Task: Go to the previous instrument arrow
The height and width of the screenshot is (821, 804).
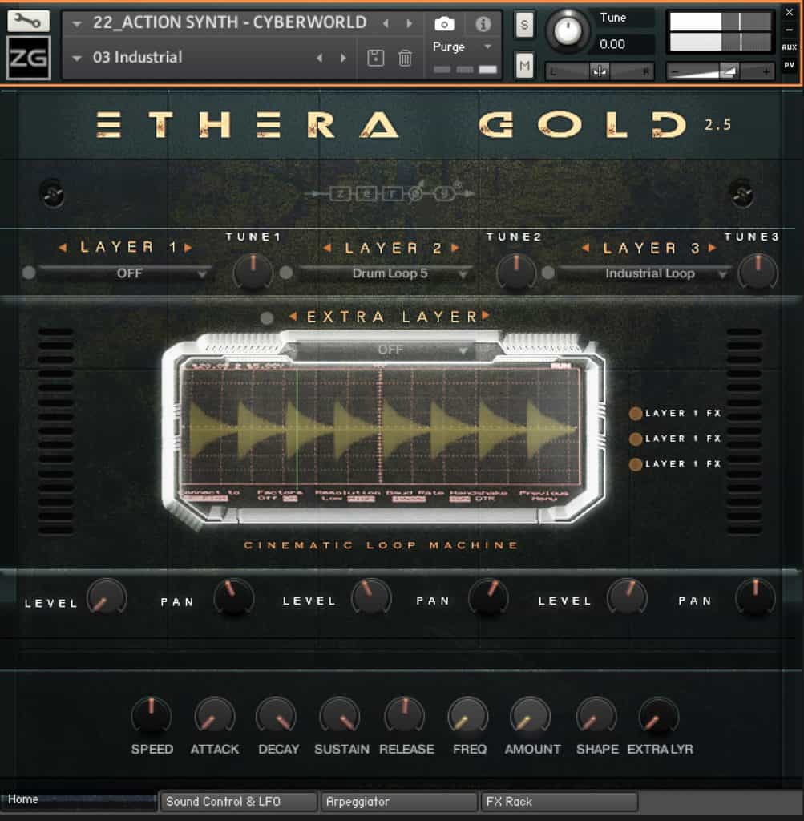Action: point(386,23)
